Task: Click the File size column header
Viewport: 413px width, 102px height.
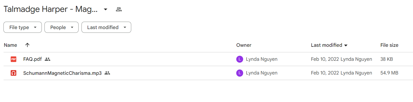Action: click(389, 45)
